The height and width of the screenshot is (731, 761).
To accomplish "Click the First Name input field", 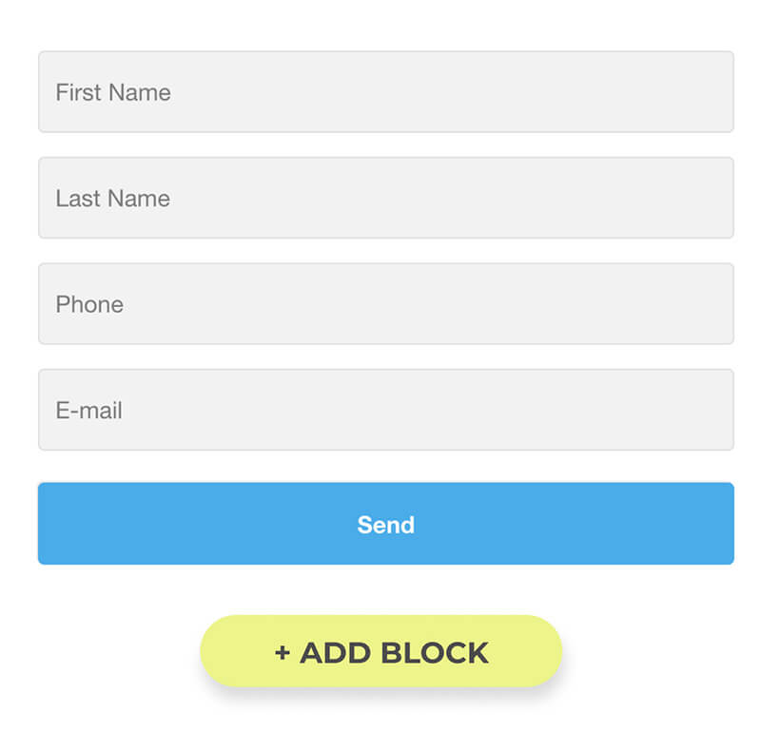I will point(385,92).
